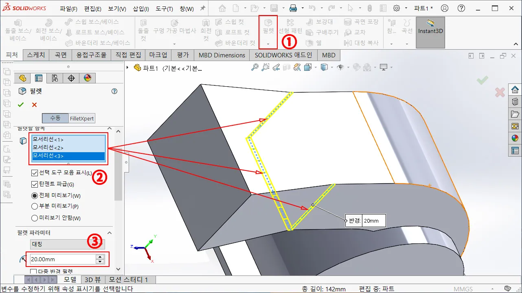The width and height of the screenshot is (522, 293).
Task: Click the Zoom to Fit magnifier icon
Action: 254,67
